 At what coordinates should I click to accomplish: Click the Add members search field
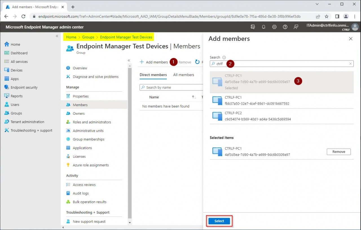281,64
